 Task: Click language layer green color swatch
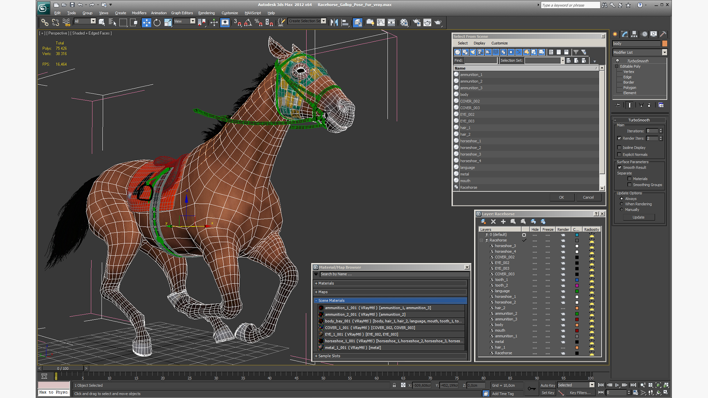577,291
